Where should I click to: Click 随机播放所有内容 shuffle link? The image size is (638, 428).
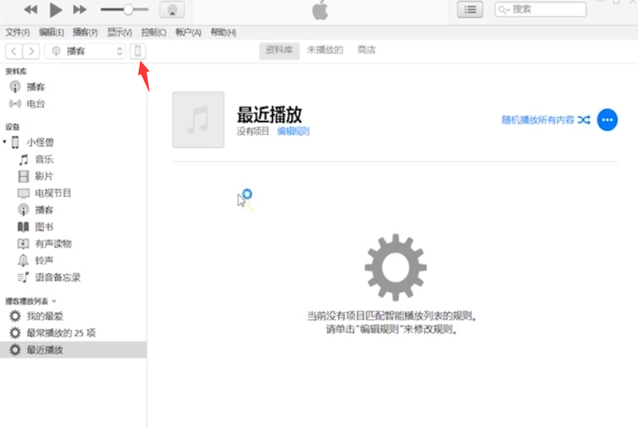tap(546, 120)
